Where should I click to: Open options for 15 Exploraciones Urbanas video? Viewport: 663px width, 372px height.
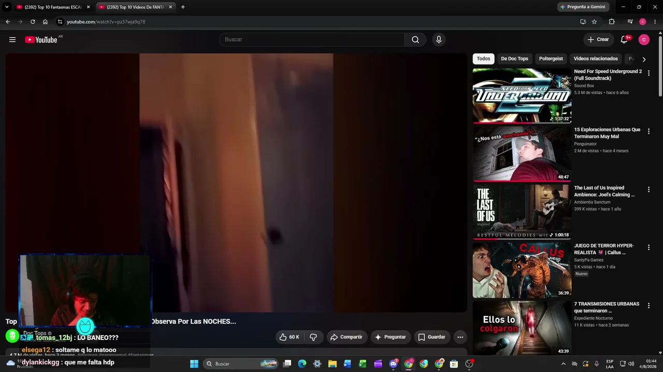pos(648,132)
